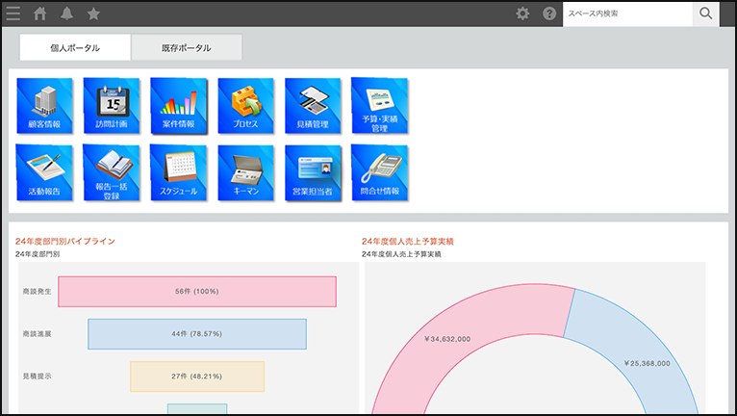Image resolution: width=737 pixels, height=416 pixels.
Task: Click the 56件 (100%) funnel bar
Action: 197,292
